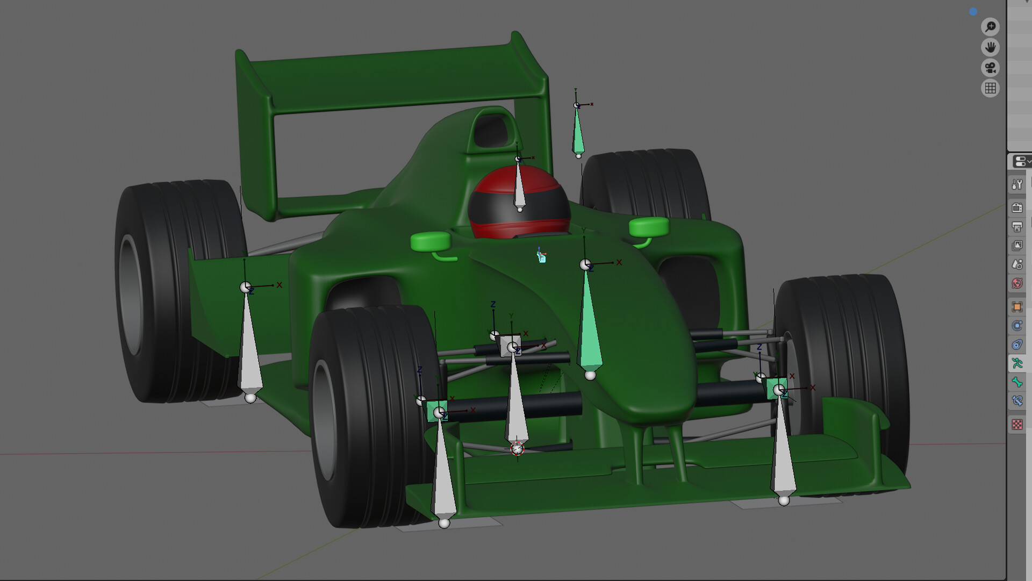This screenshot has height=581, width=1032.
Task: Toggle the camera view gizmo
Action: [990, 67]
